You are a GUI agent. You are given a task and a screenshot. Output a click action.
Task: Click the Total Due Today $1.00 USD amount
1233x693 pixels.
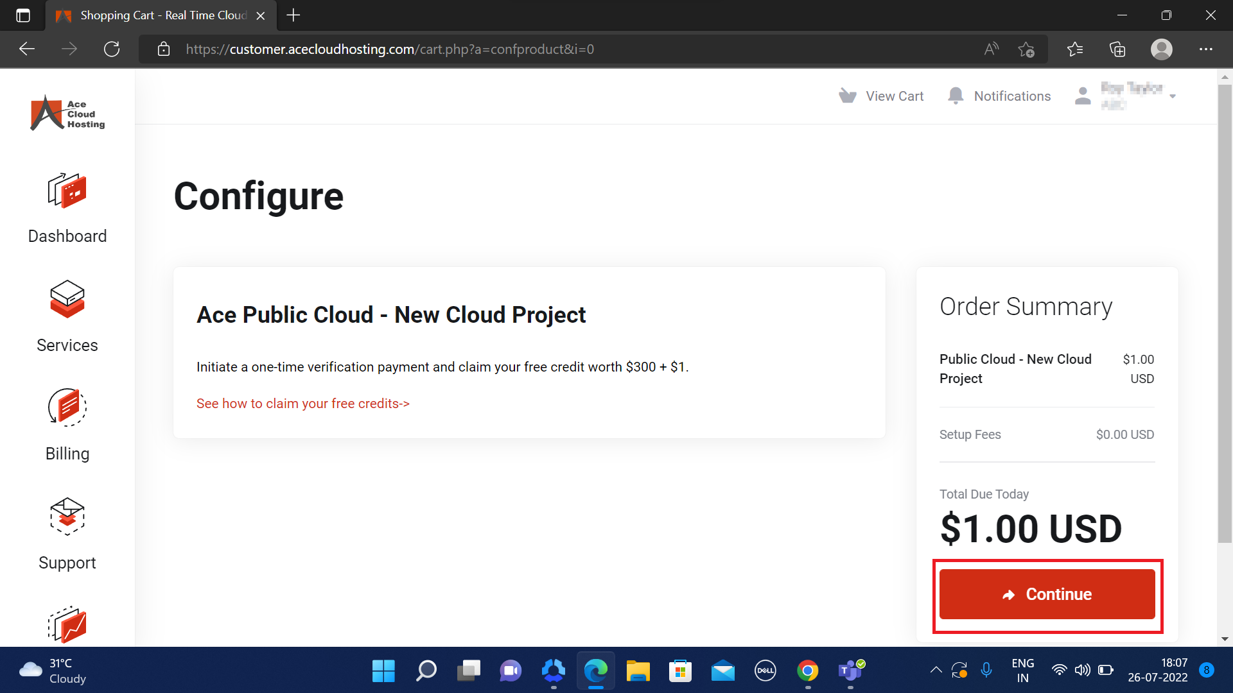(x=1031, y=529)
